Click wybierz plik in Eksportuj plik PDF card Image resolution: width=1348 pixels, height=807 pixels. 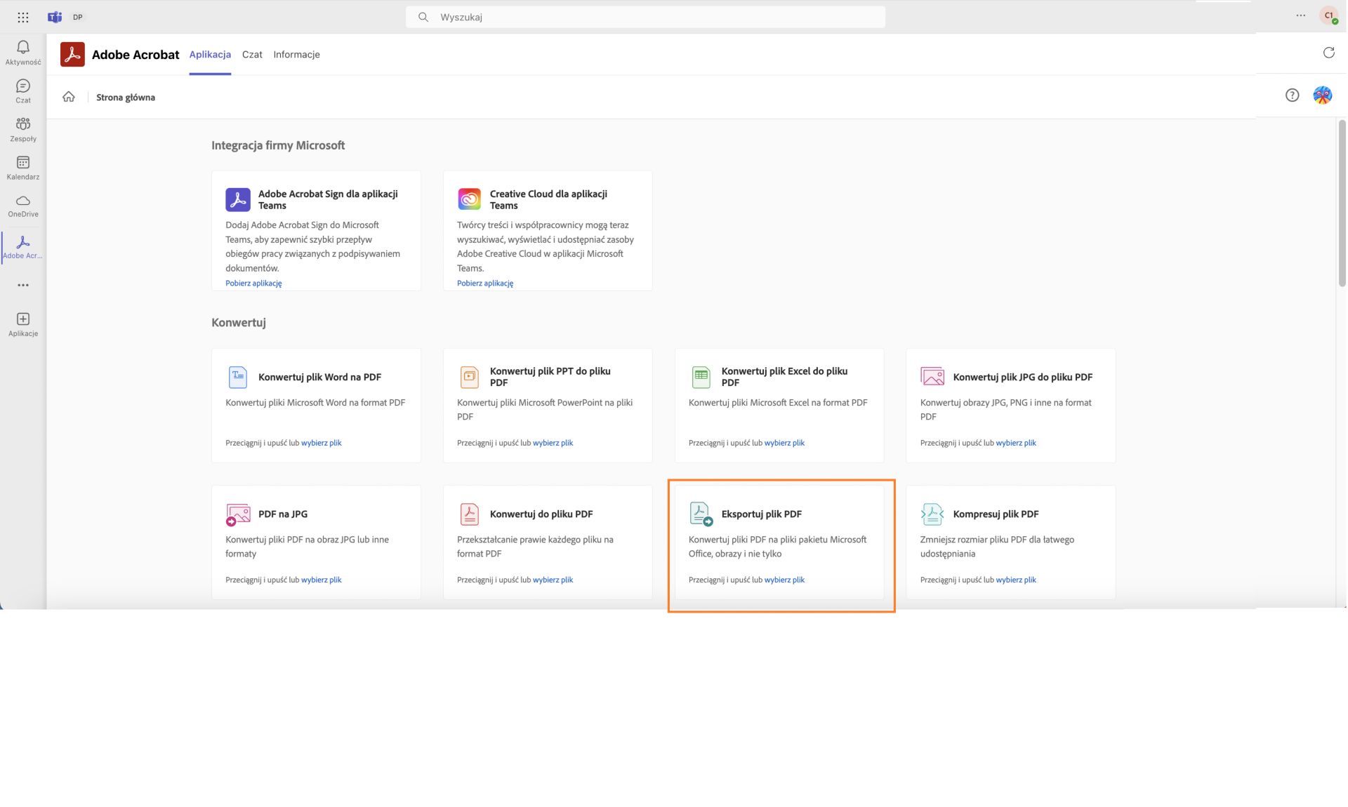(x=784, y=580)
